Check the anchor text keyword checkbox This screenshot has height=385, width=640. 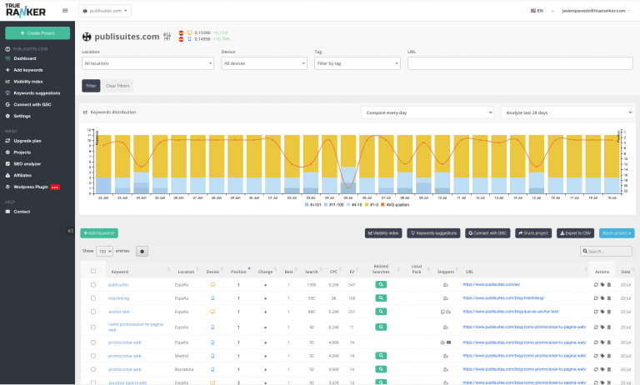point(93,312)
